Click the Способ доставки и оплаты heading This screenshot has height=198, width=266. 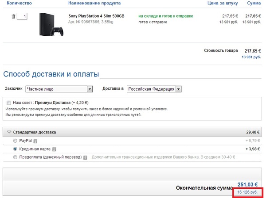[51, 74]
